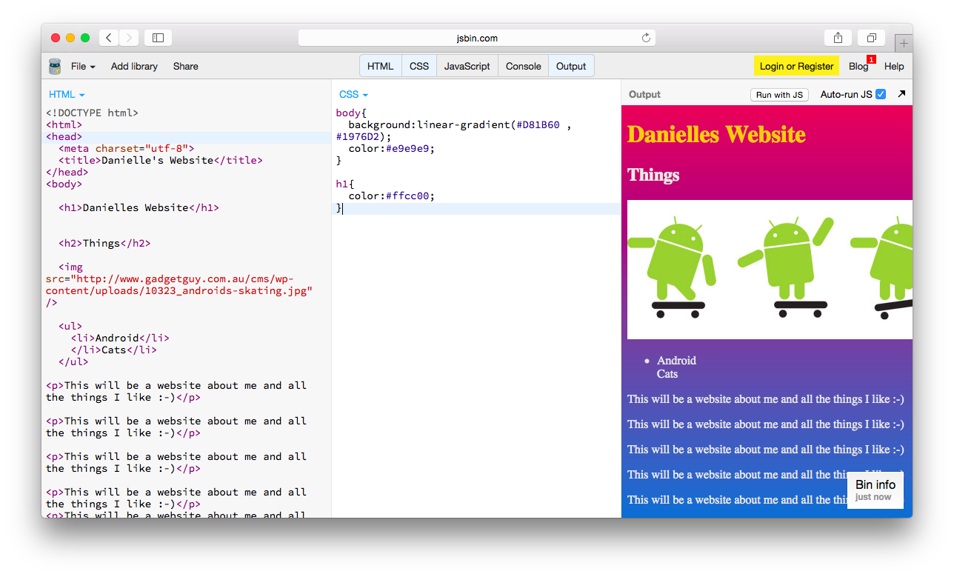Click the #ffcc00 color value in CSS
This screenshot has height=577, width=954.
[x=407, y=196]
